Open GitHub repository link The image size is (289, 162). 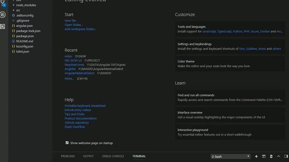[77, 123]
